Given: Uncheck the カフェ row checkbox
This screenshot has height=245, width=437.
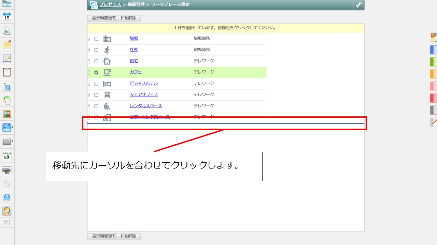Looking at the screenshot, I should tap(96, 72).
